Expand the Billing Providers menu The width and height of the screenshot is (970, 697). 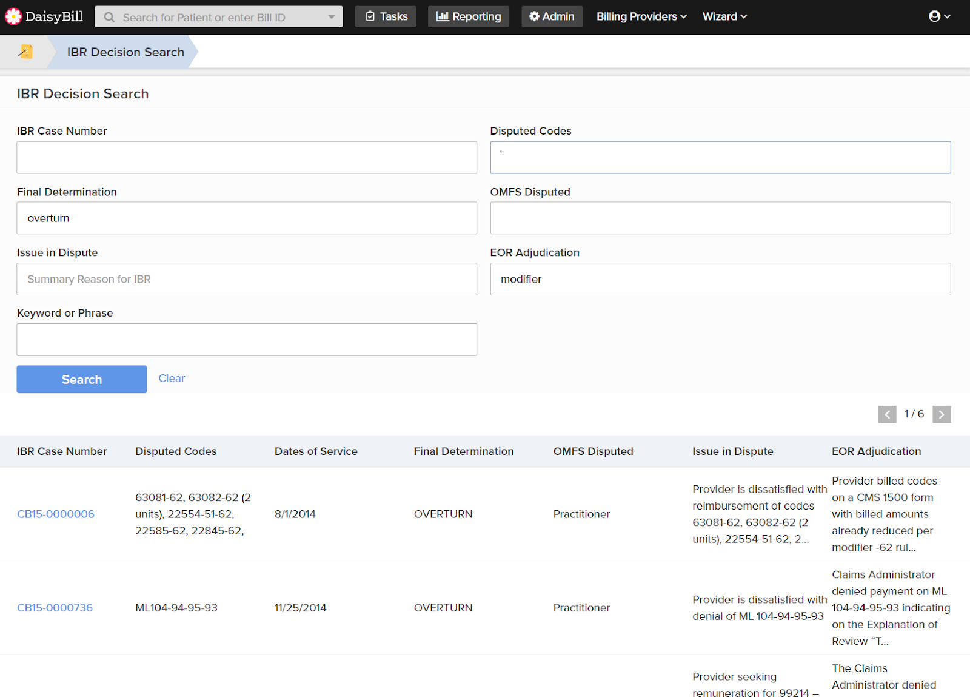(x=641, y=16)
